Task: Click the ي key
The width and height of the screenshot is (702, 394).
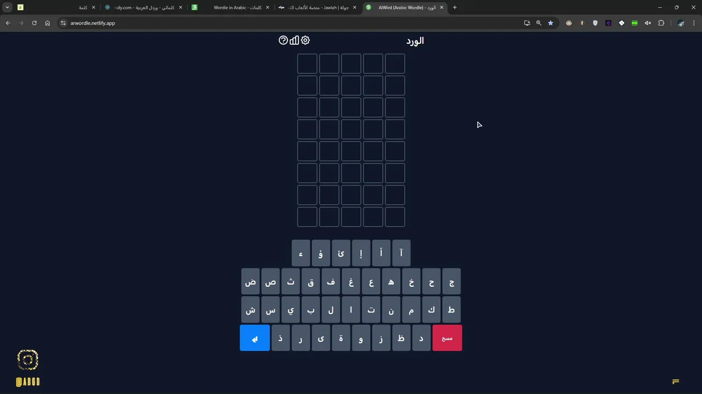Action: point(291,310)
